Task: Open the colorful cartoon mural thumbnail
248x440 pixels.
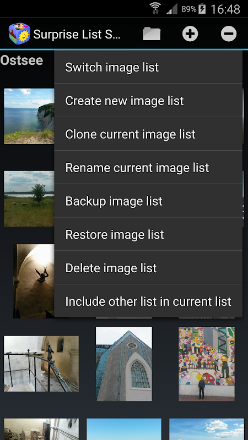Action: click(207, 364)
